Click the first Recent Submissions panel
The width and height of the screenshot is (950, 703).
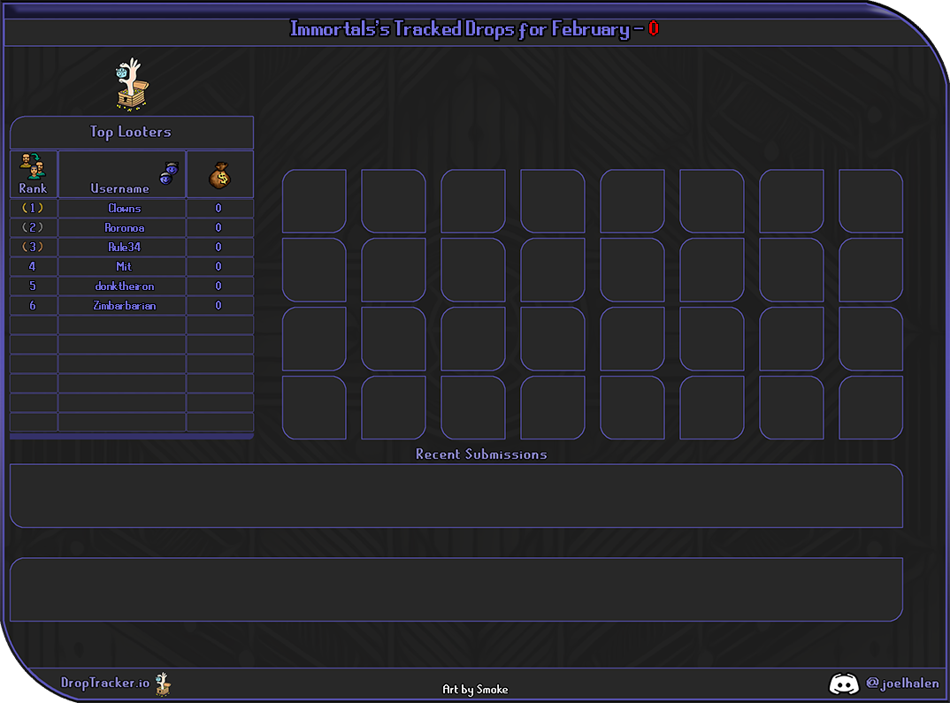[456, 496]
